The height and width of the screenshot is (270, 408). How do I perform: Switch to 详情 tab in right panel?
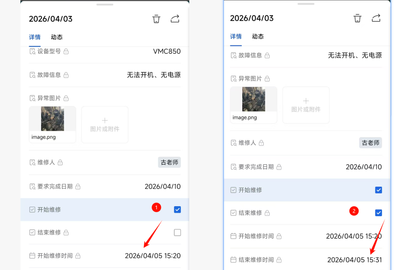236,36
